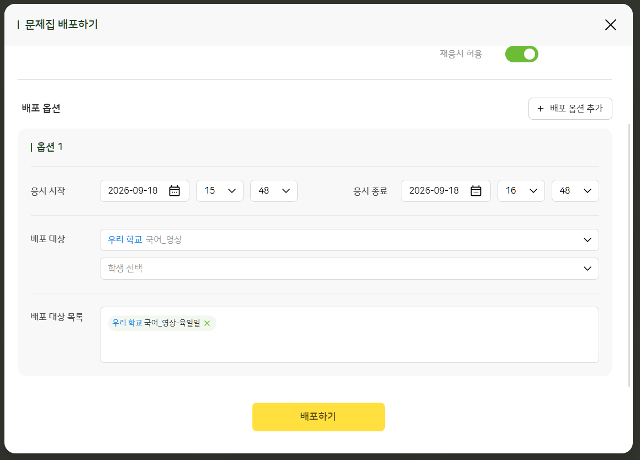Open the 응시 종료 calendar icon
The image size is (640, 460).
[476, 191]
